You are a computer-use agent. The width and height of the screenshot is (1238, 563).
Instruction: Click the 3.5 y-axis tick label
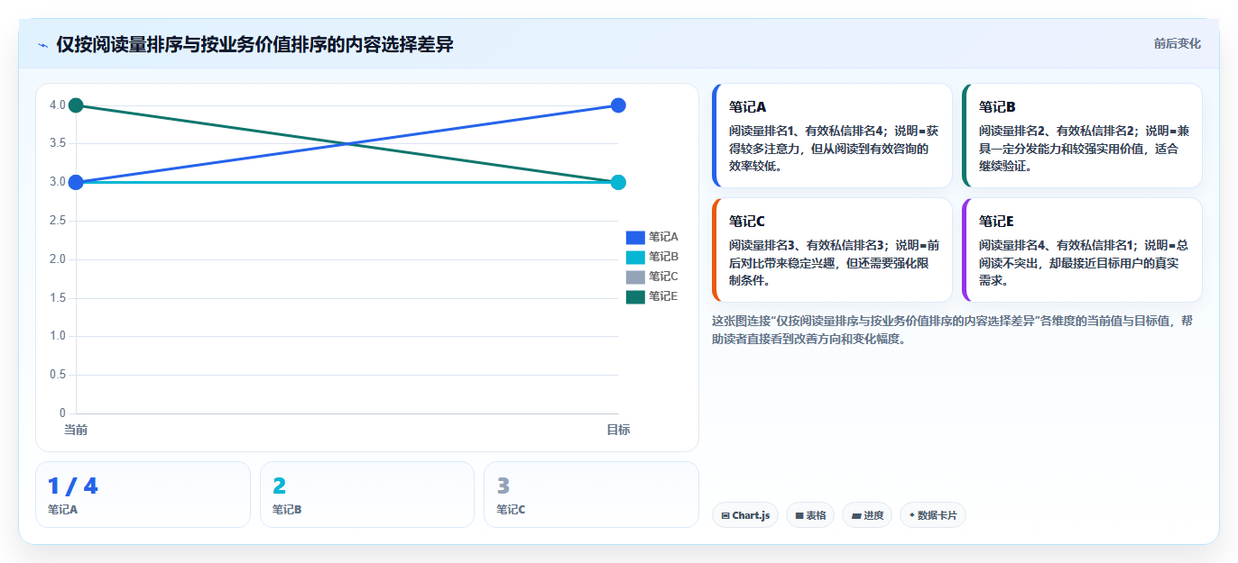click(x=58, y=143)
